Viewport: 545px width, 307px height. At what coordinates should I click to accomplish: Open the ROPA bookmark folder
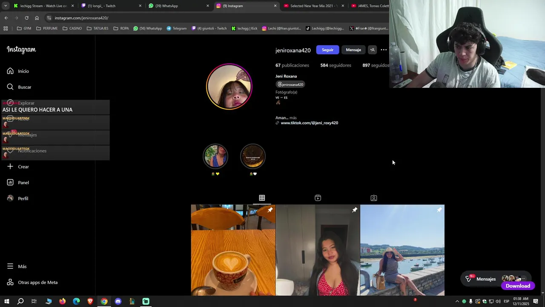pos(121,29)
